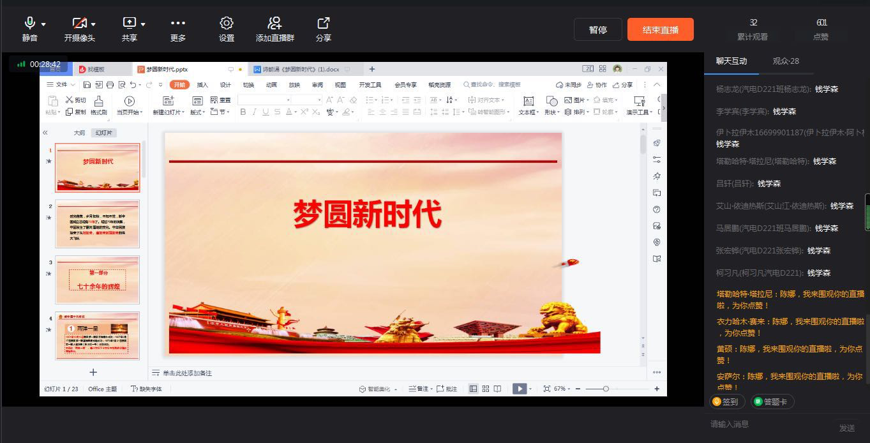Open the 插入 ribbon tab in WPS
The width and height of the screenshot is (870, 443).
pyautogui.click(x=202, y=85)
